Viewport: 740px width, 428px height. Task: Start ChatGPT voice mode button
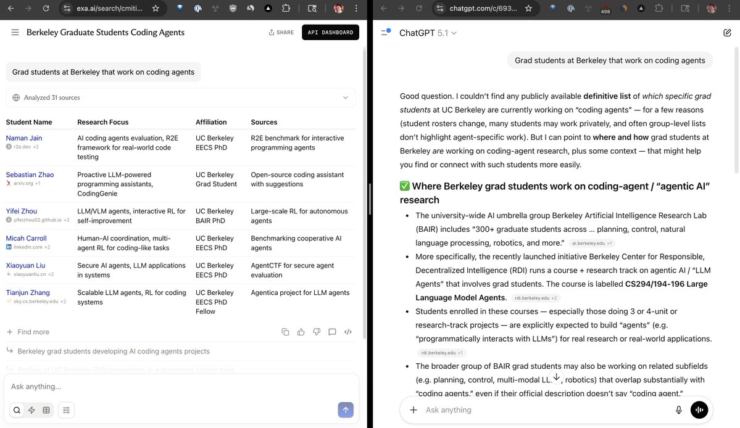(699, 410)
